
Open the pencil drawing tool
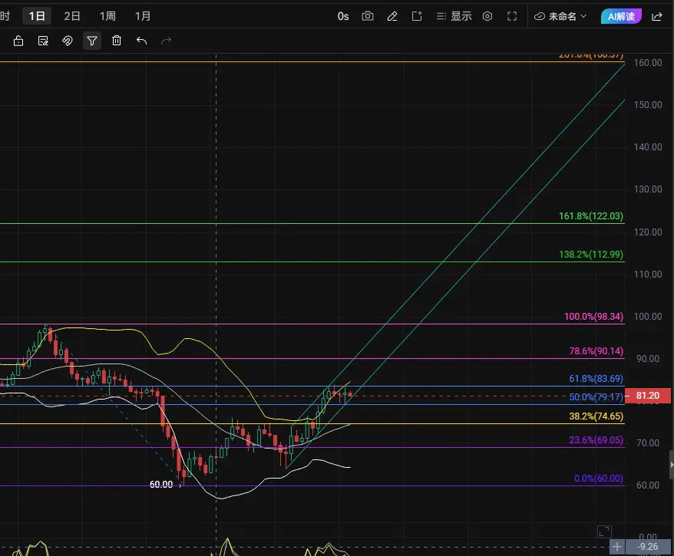392,16
